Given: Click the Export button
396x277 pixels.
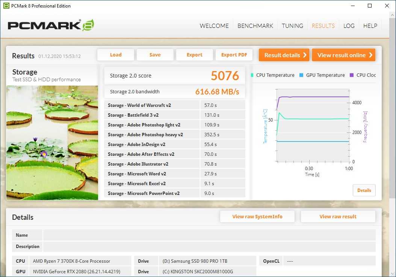Looking at the screenshot, I should click(194, 55).
